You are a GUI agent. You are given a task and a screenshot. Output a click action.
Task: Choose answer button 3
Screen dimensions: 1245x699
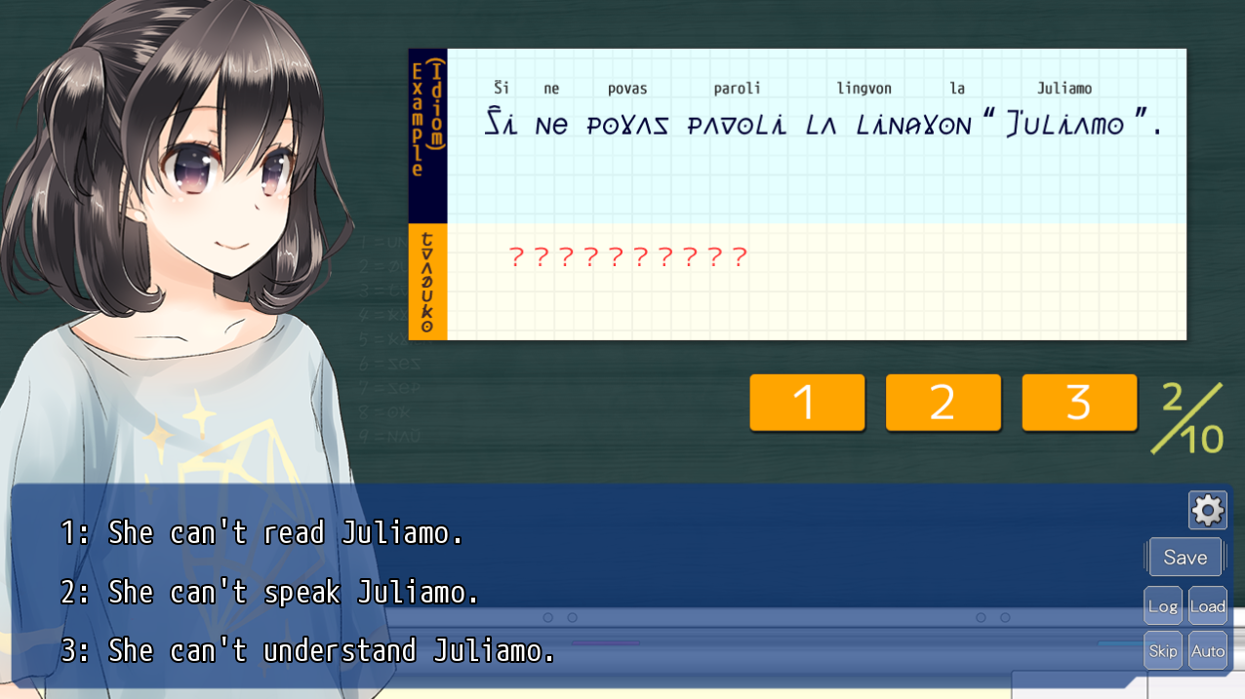point(1078,402)
